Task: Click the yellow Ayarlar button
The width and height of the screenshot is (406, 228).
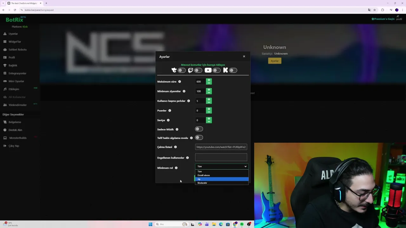Action: tap(275, 61)
